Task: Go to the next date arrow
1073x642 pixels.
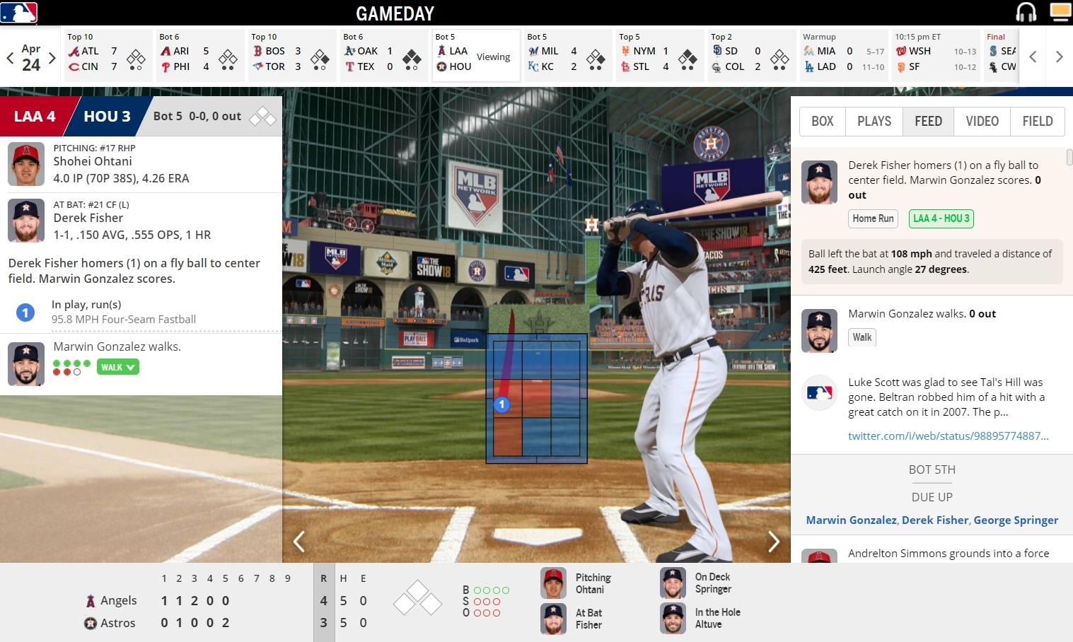Action: coord(52,58)
